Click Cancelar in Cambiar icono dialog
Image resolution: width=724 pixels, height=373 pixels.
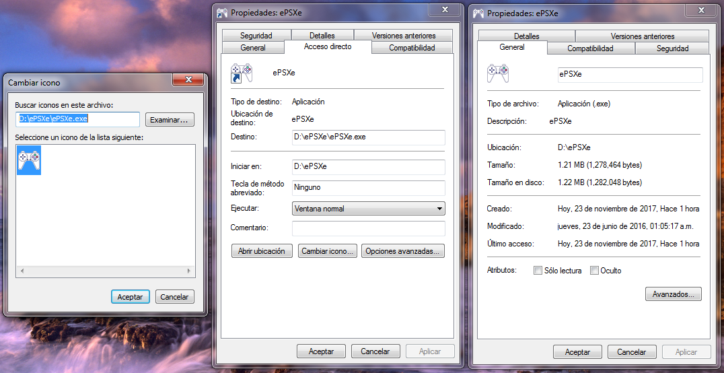(x=174, y=297)
